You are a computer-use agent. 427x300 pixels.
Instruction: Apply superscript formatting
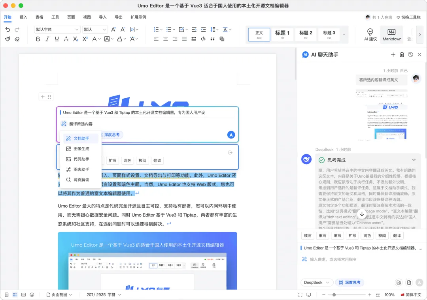click(x=85, y=39)
